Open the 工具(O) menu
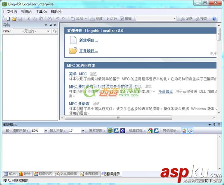The width and height of the screenshot is (224, 185). tap(41, 12)
